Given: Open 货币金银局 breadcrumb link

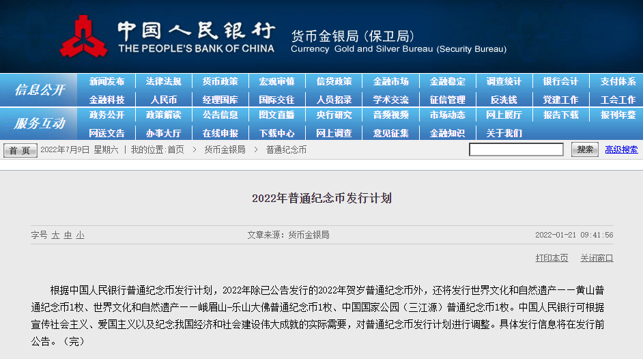Looking at the screenshot, I should (x=225, y=150).
